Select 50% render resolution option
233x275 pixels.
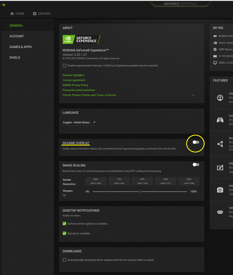pos(189,181)
